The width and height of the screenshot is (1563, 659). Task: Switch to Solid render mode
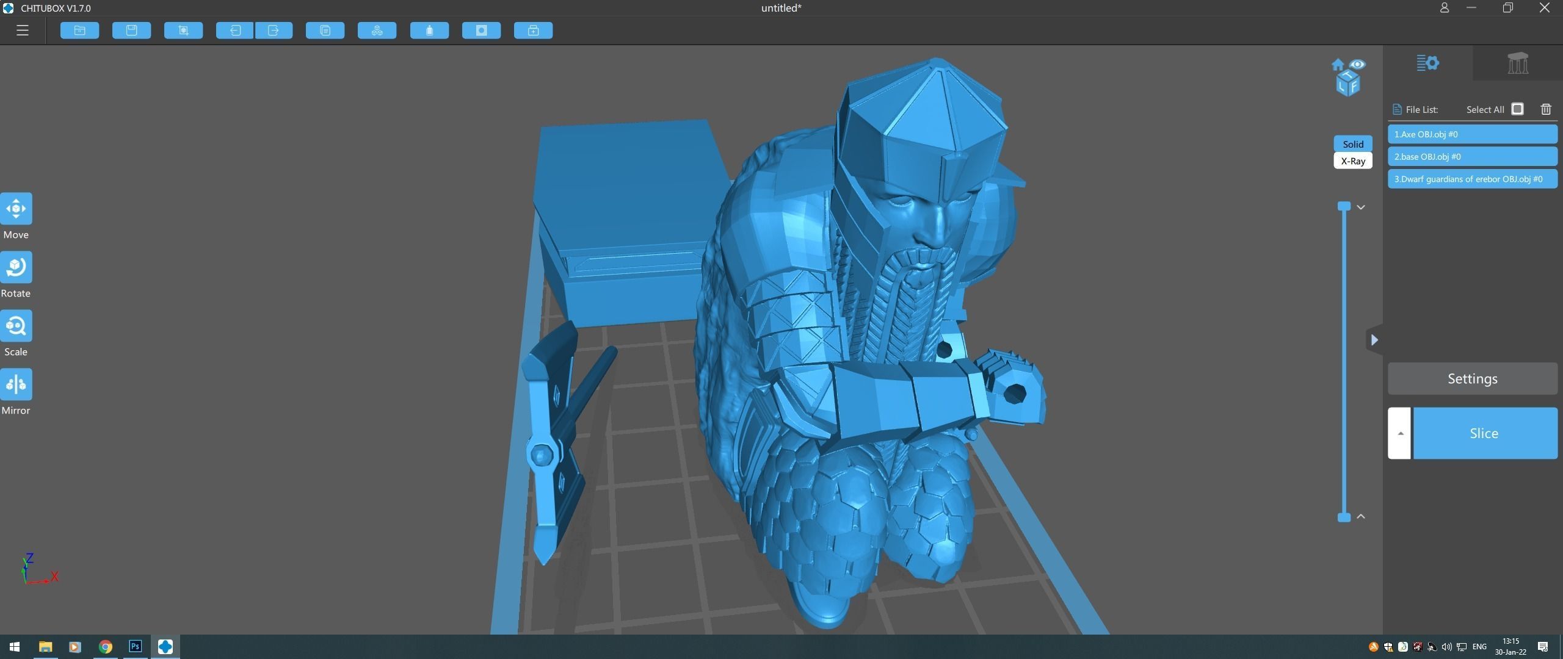pos(1353,144)
